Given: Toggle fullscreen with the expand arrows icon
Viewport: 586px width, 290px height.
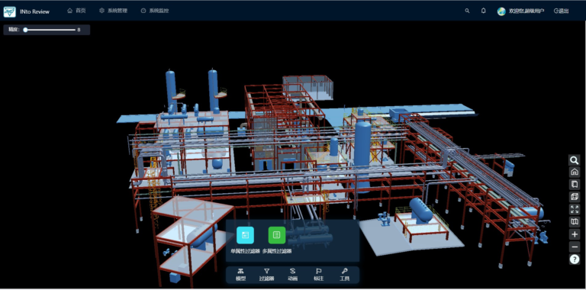Looking at the screenshot, I should [575, 209].
